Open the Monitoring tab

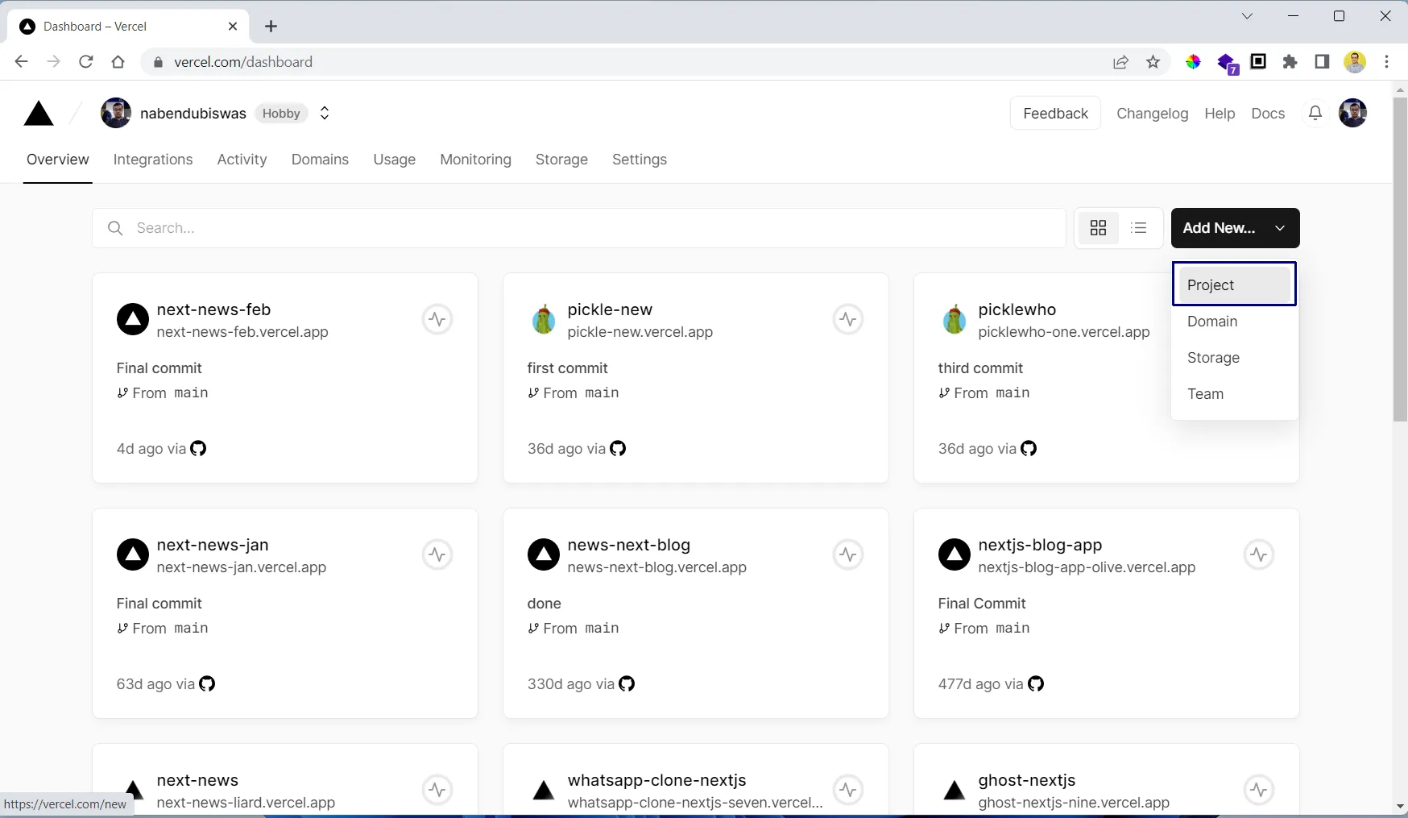coord(475,160)
